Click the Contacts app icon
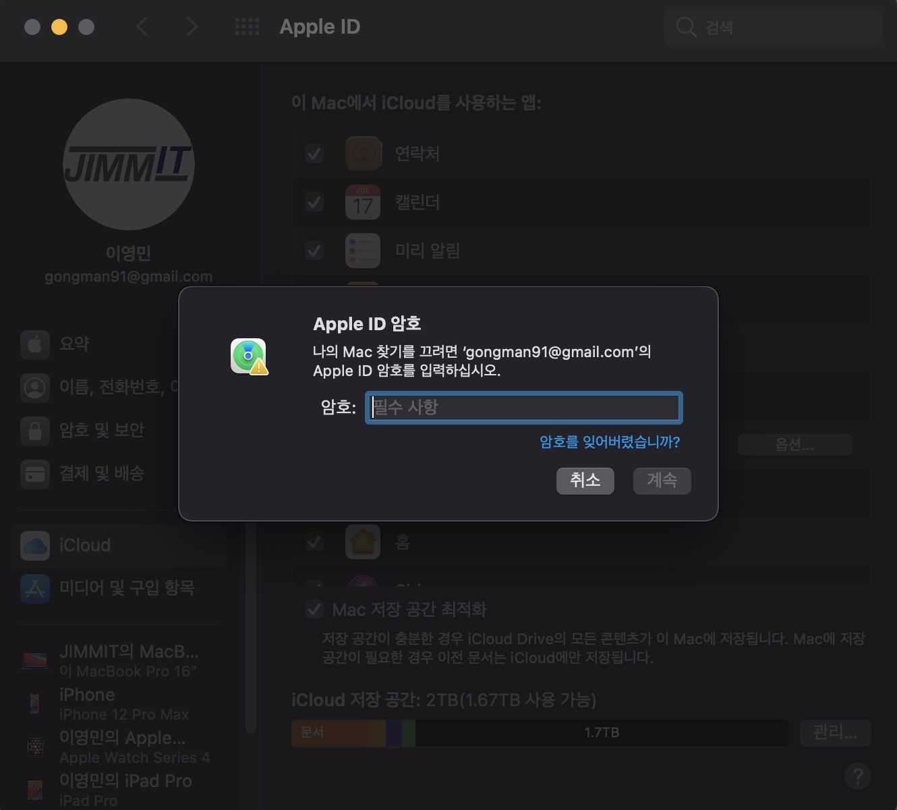This screenshot has height=810, width=897. pyautogui.click(x=363, y=154)
